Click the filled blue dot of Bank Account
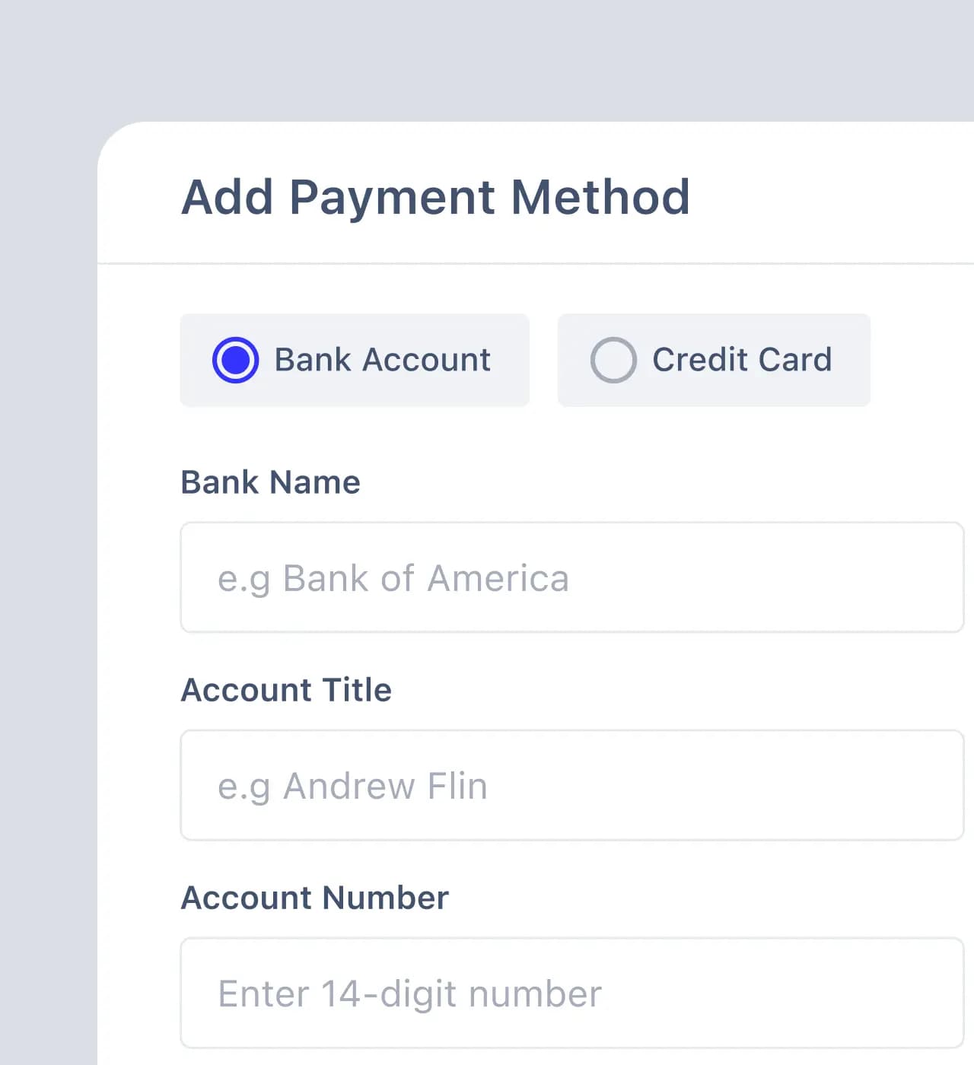The width and height of the screenshot is (974, 1065). [235, 360]
